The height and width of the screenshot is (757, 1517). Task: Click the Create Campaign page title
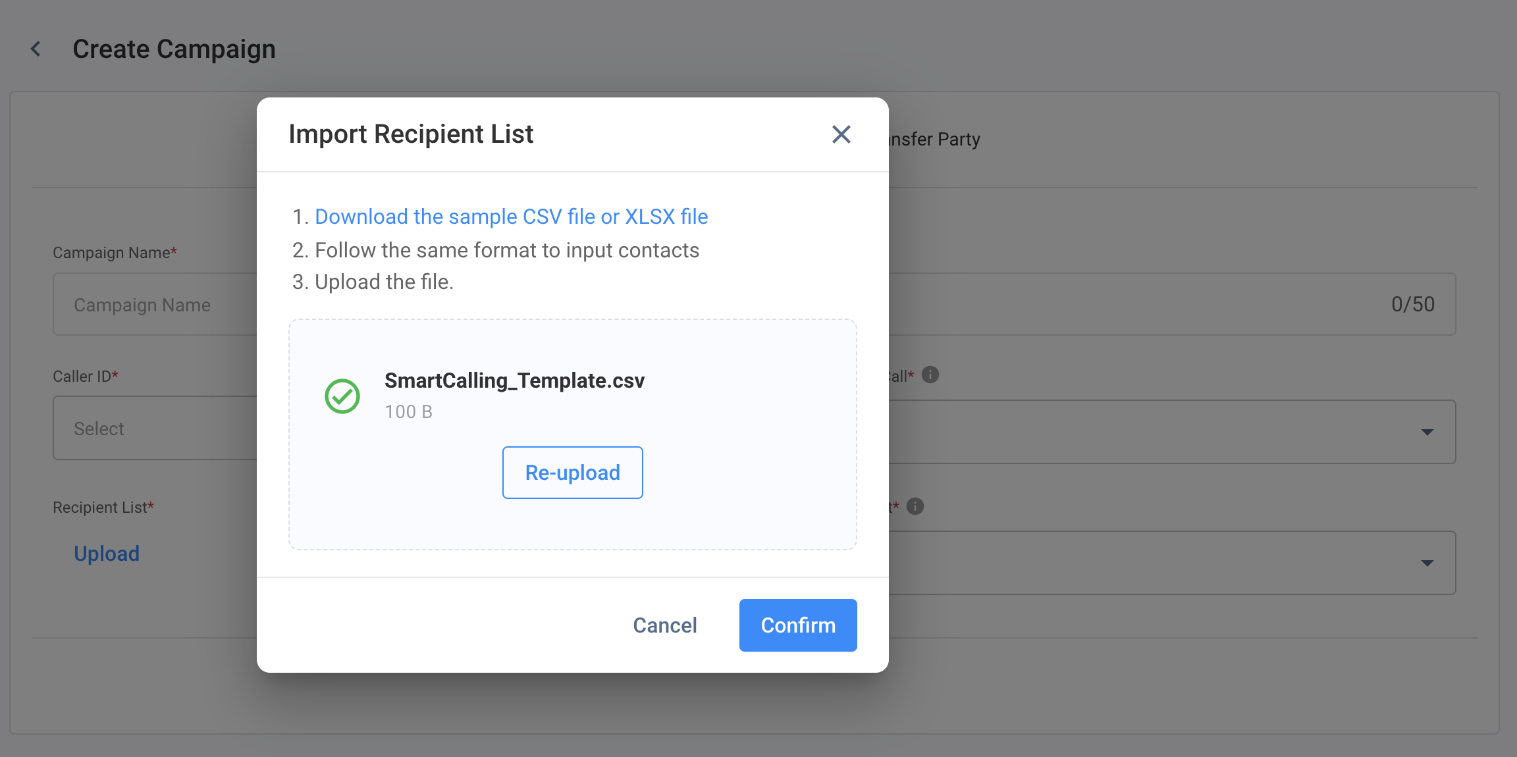coord(174,49)
